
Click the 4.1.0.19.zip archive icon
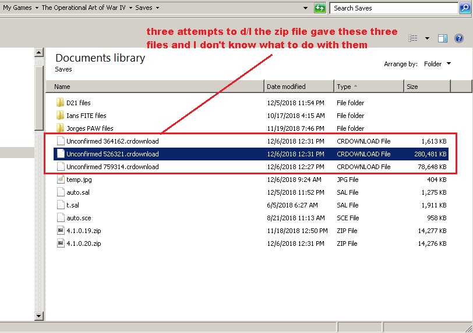[x=61, y=231]
